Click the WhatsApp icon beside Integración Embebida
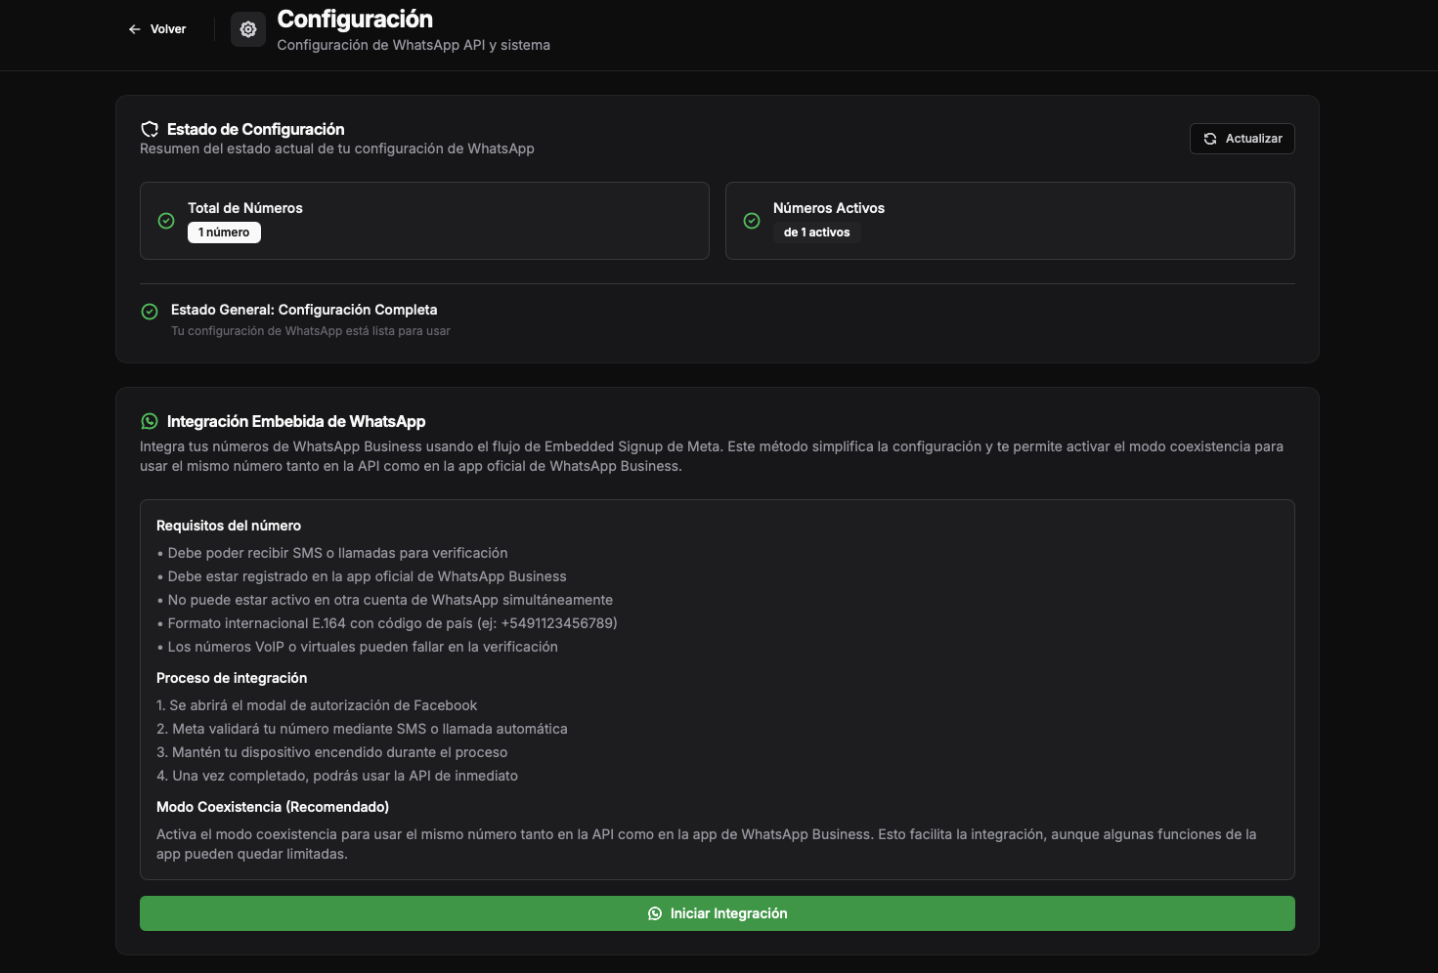This screenshot has width=1438, height=973. point(149,421)
